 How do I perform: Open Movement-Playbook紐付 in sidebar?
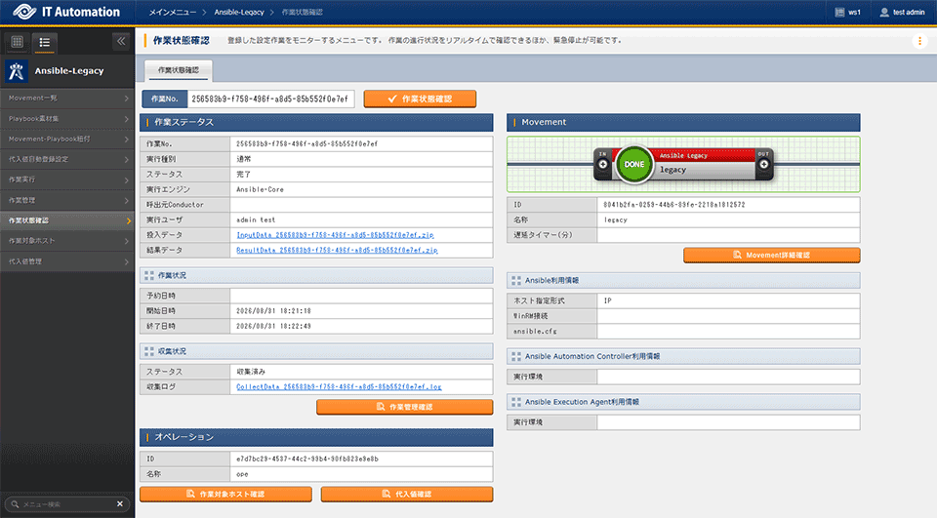[x=67, y=139]
